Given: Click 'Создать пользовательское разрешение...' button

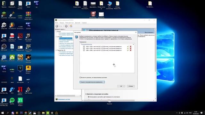Looking at the screenshot, I should tap(92, 82).
